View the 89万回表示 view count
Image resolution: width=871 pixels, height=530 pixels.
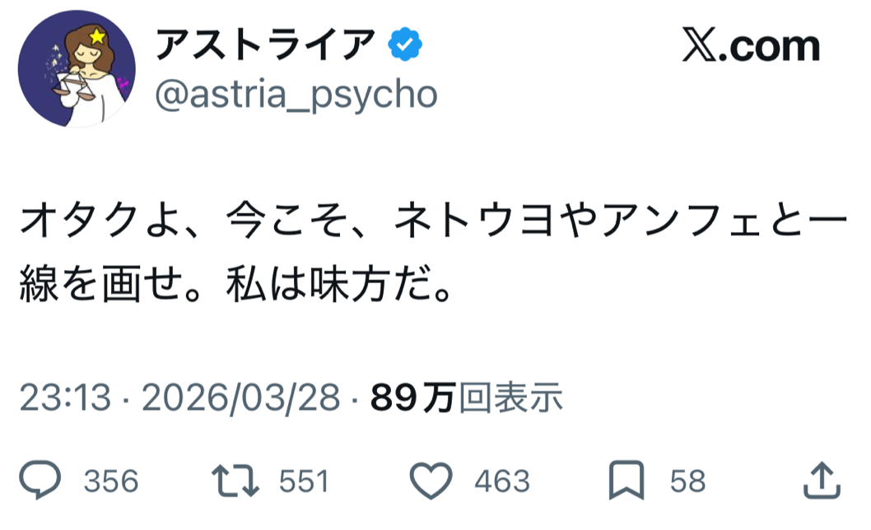[467, 399]
